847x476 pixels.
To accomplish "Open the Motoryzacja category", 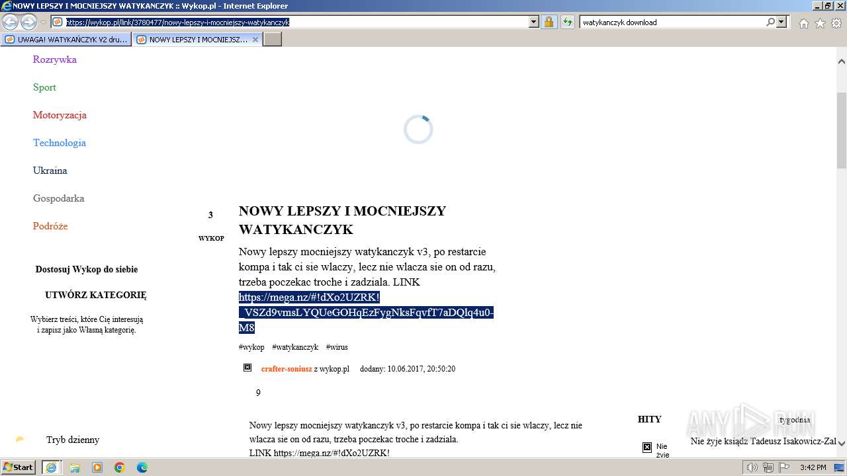I will 60,115.
